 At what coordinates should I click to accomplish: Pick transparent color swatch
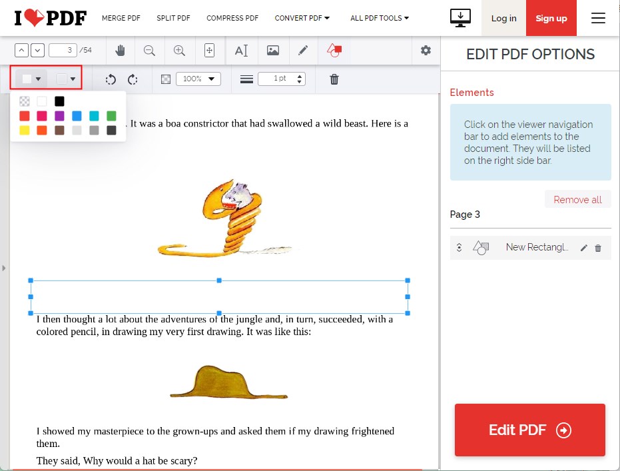coord(25,102)
